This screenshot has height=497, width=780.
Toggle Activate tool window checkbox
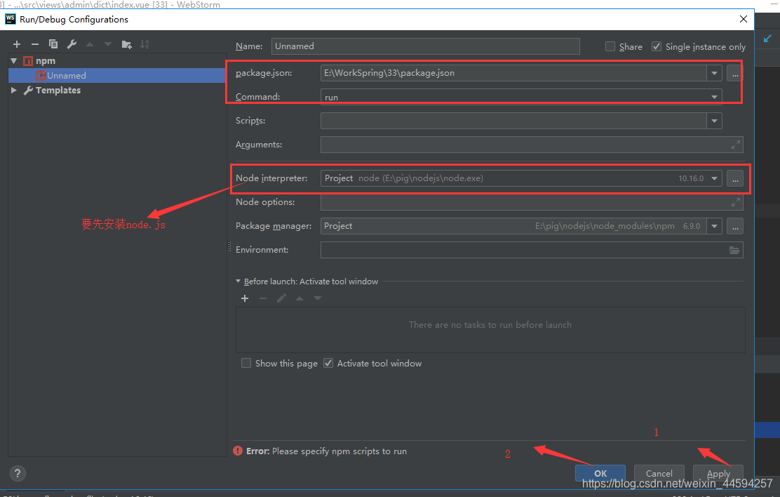click(x=328, y=363)
